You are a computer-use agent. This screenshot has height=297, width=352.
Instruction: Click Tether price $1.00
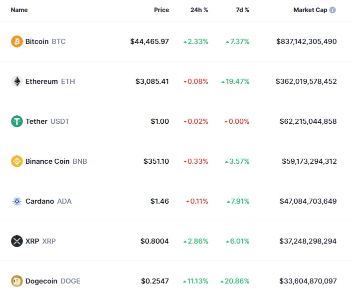pyautogui.click(x=160, y=121)
